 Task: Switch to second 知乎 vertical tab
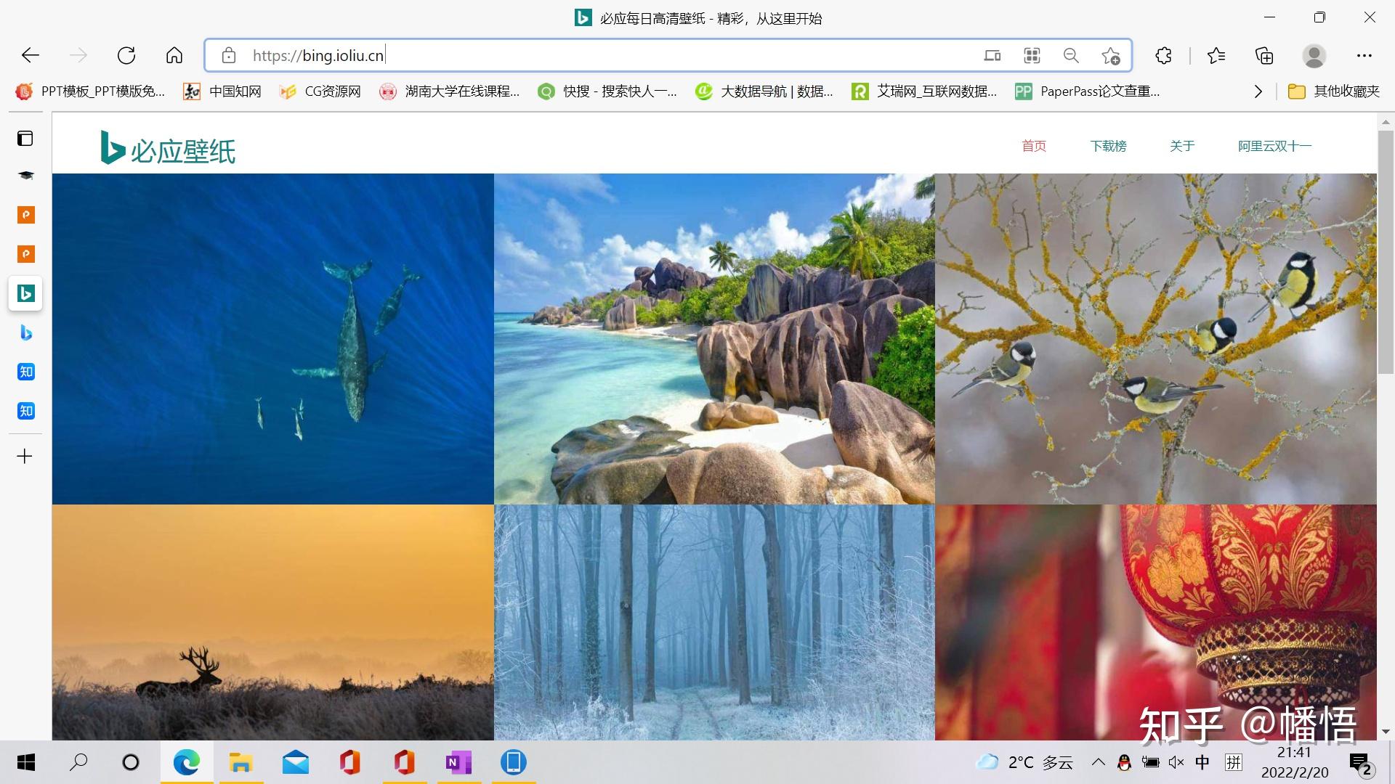(x=26, y=411)
